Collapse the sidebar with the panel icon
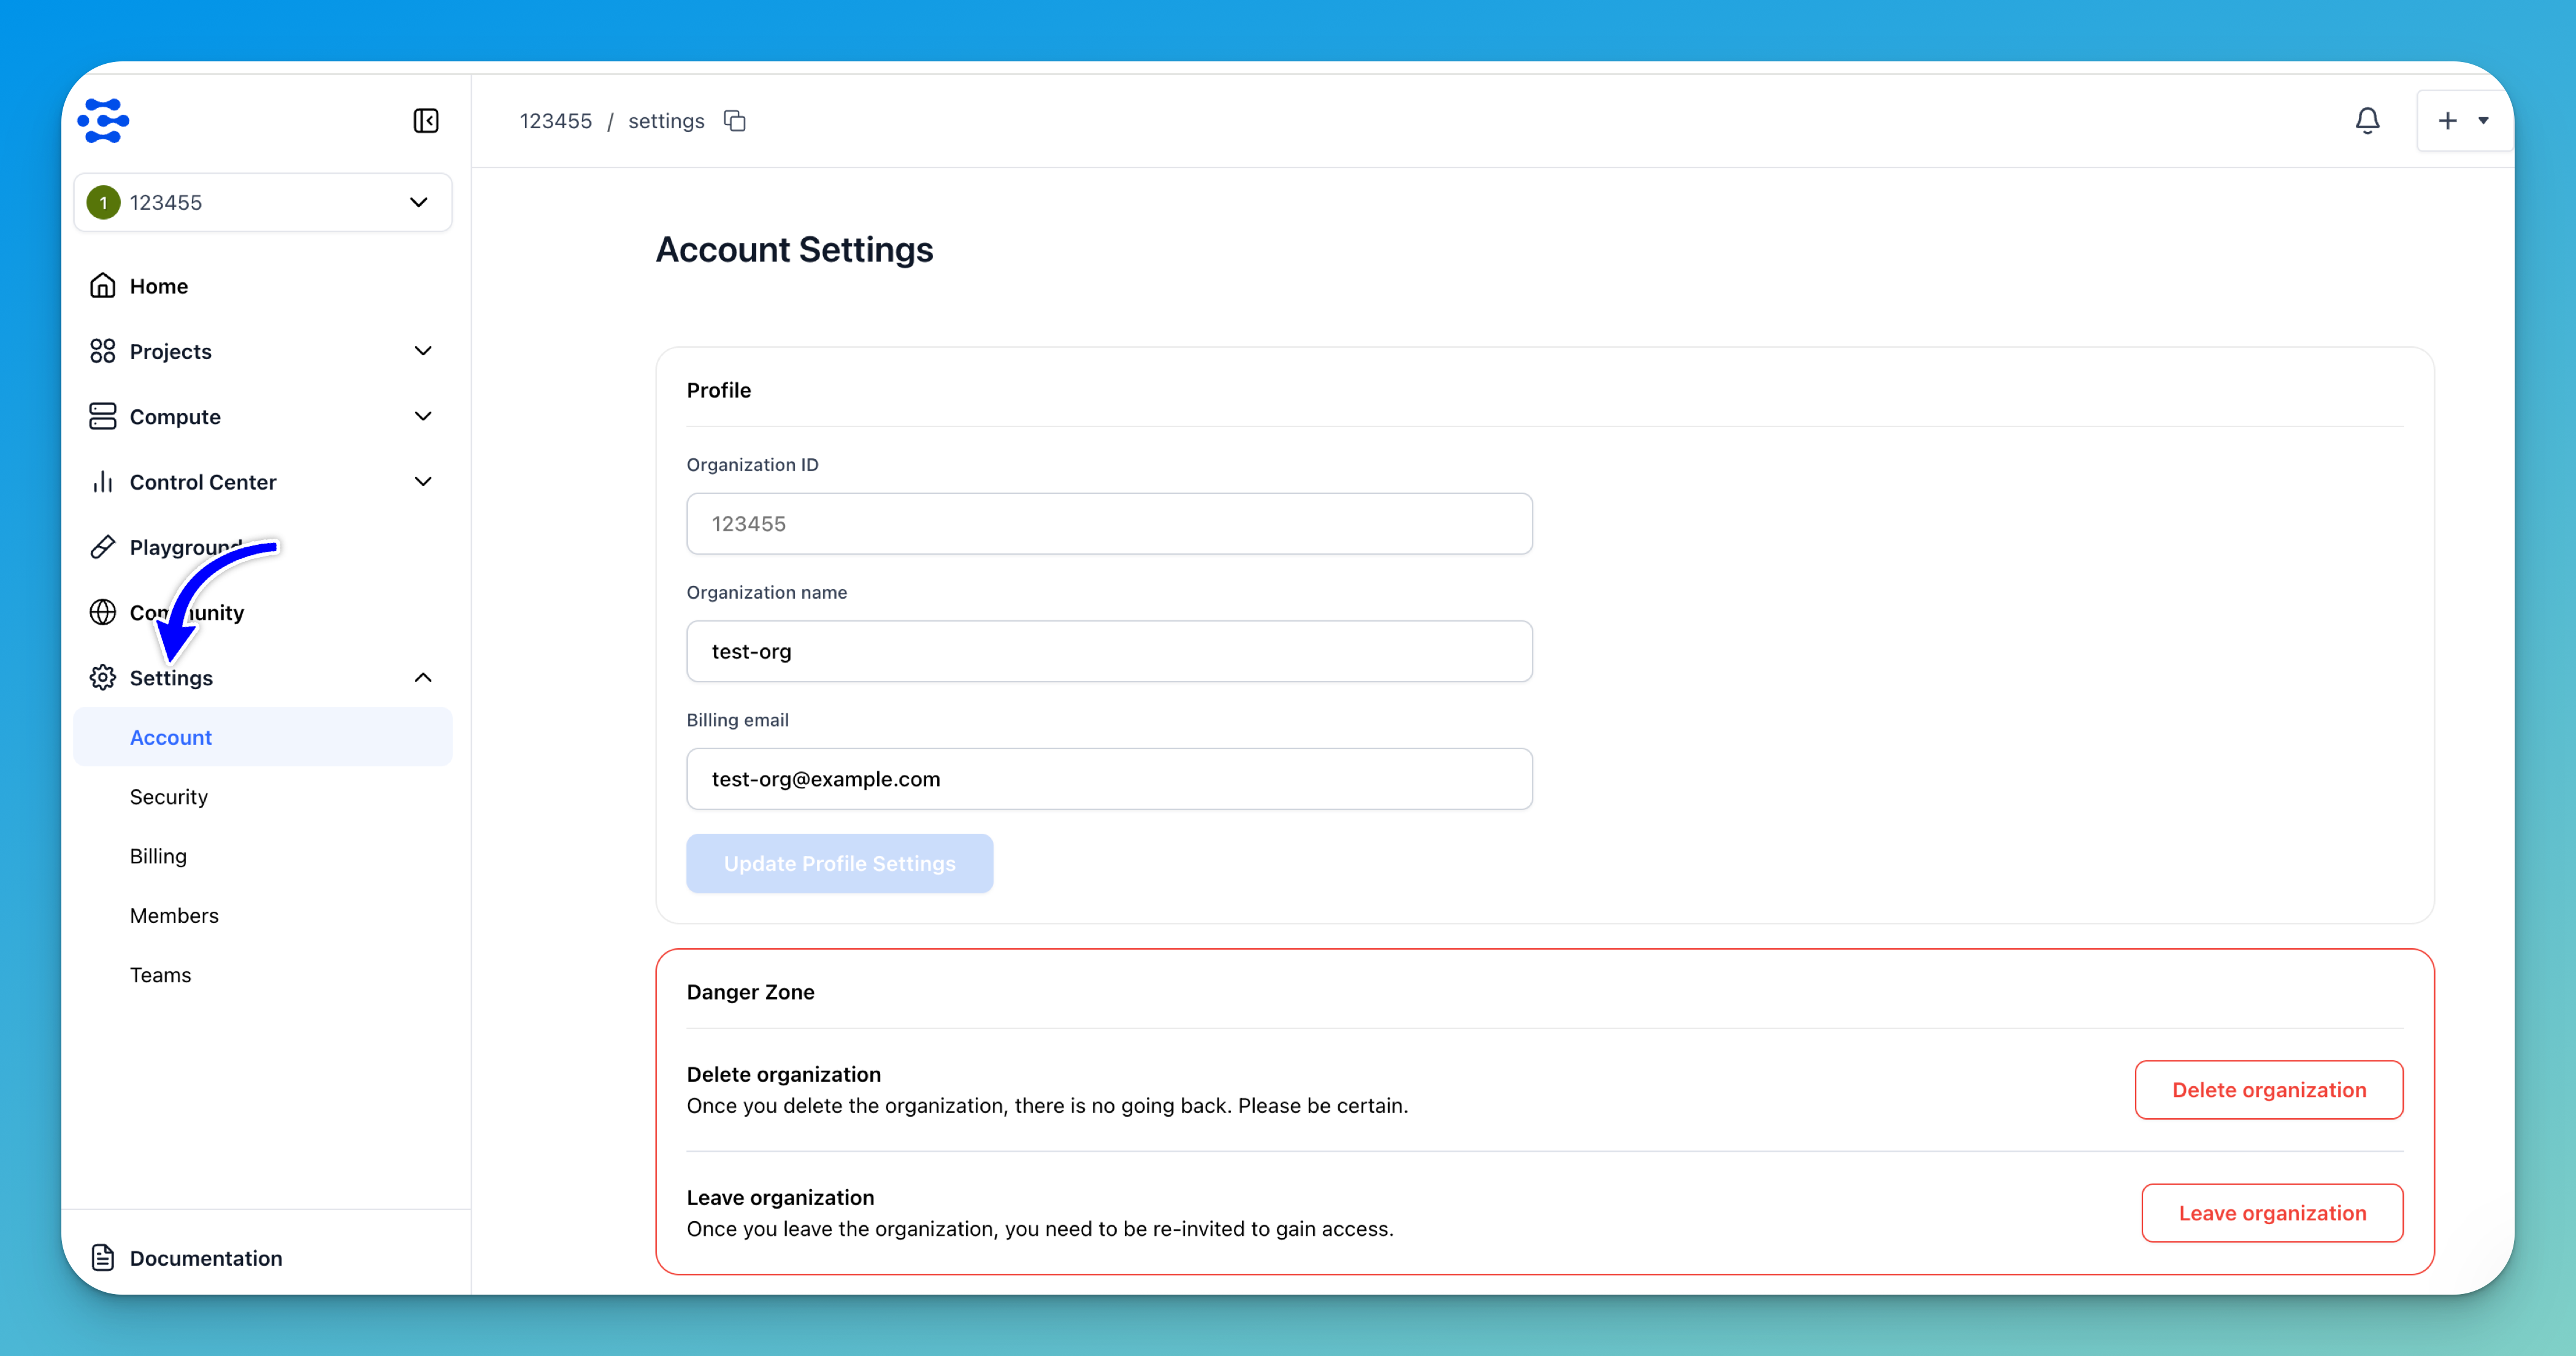2576x1356 pixels. point(426,121)
